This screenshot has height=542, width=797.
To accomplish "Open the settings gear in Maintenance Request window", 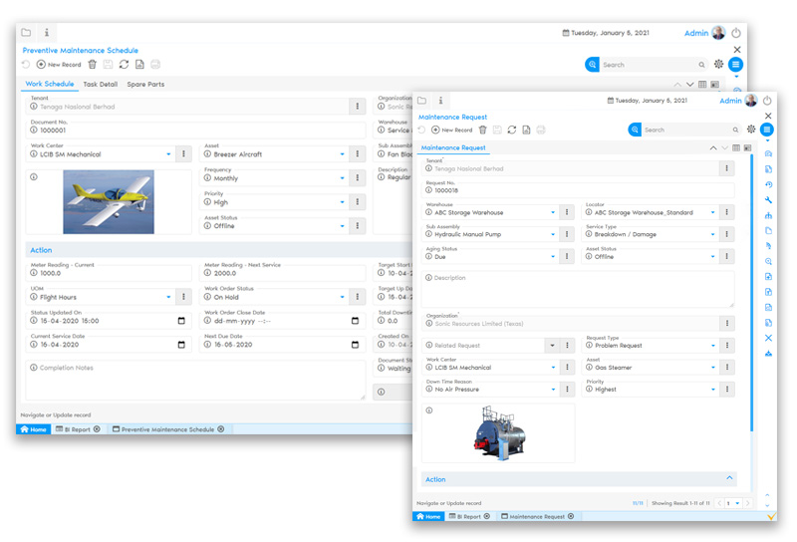I will coord(751,130).
